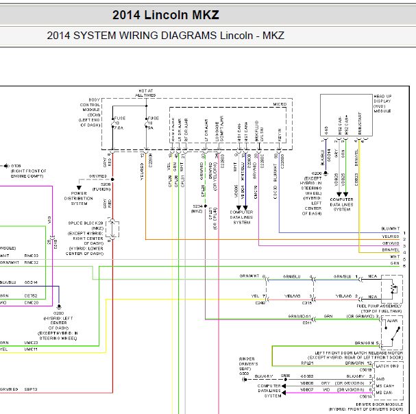The image size is (416, 414).
Task: Click the 'C215' connector label
Action: click(307, 303)
